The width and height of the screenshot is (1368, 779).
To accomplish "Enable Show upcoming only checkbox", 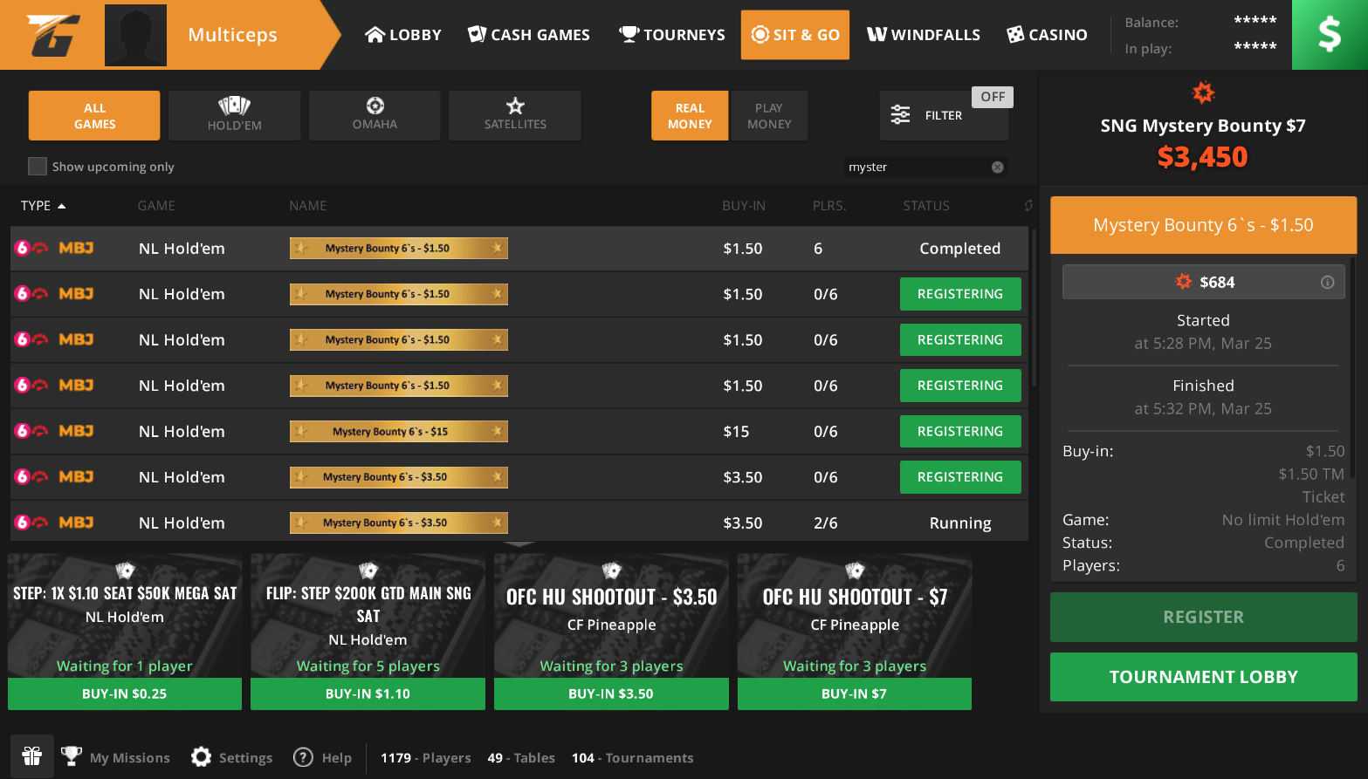I will 38,167.
